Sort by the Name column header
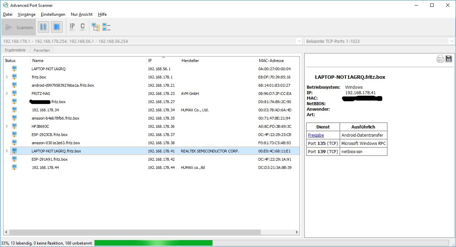 89,61
